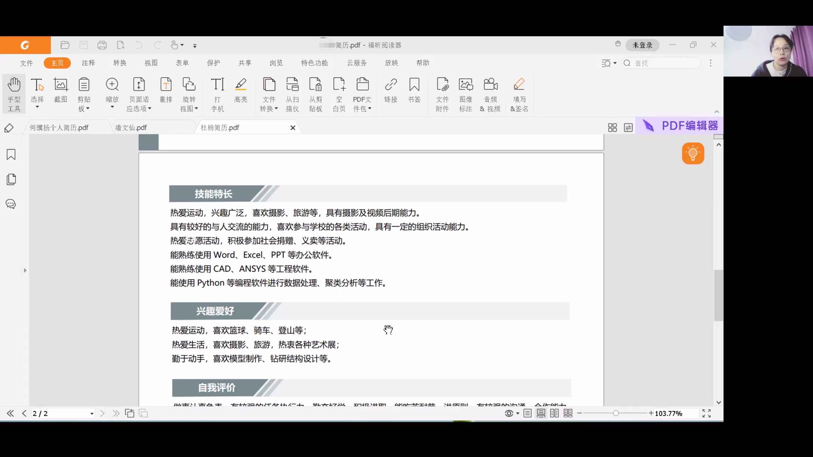Expand the page number dropdown
Image resolution: width=813 pixels, height=457 pixels.
(92, 414)
